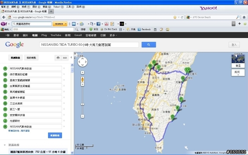Click the map pan compass control
The height and width of the screenshot is (155, 248).
[x=83, y=62]
